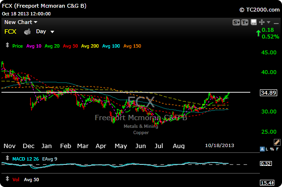Select the green Price legend label
The image size is (282, 187).
(x=17, y=46)
